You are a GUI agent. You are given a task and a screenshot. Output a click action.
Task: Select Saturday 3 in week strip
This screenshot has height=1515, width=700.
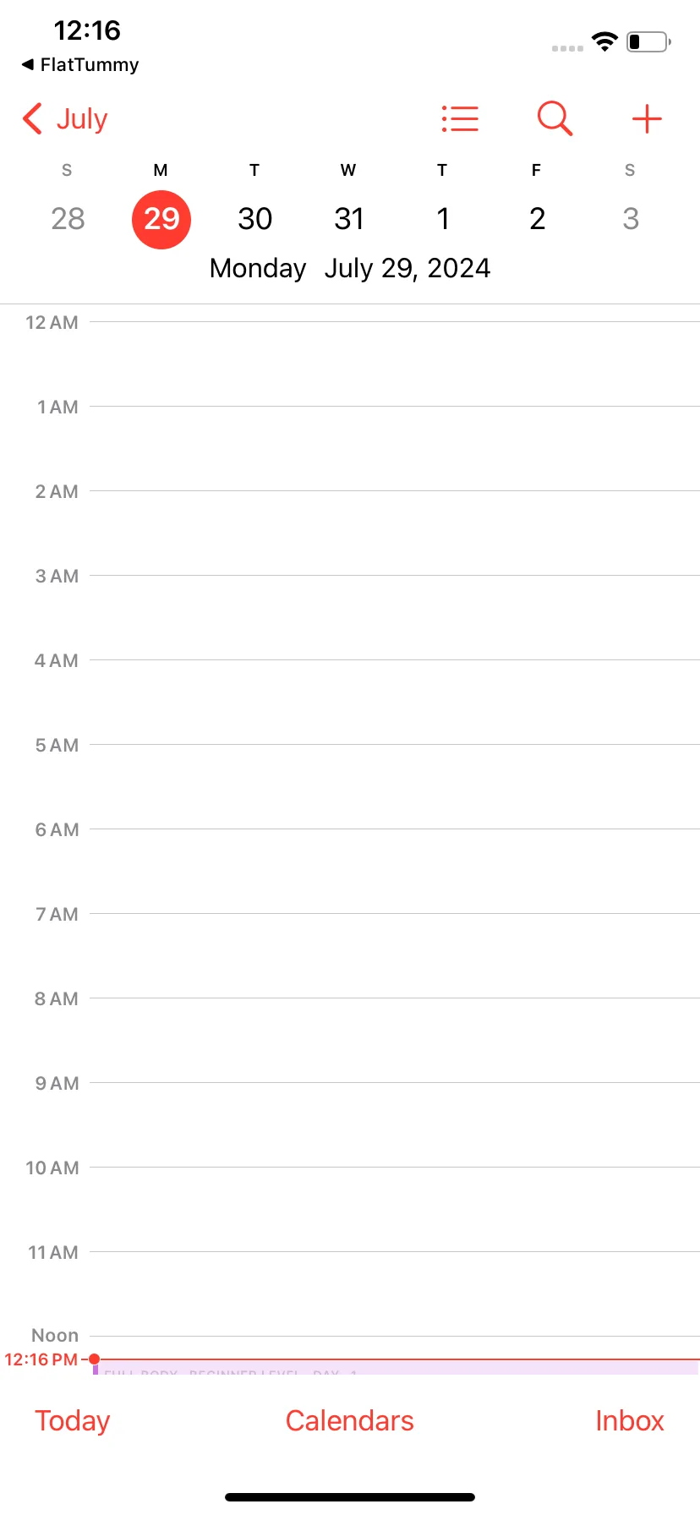(x=630, y=219)
